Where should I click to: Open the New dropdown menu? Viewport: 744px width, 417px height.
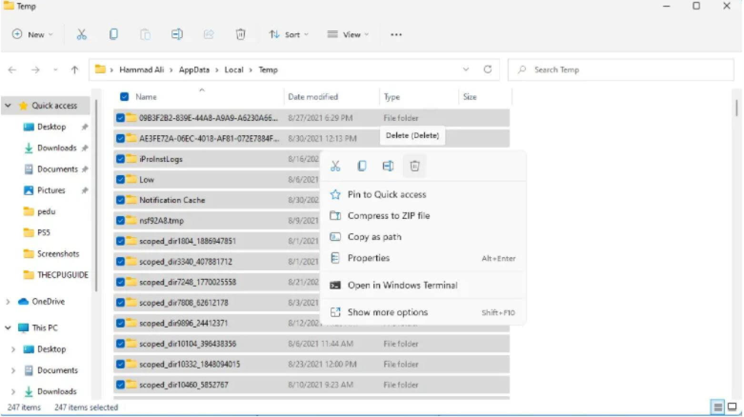coord(32,34)
